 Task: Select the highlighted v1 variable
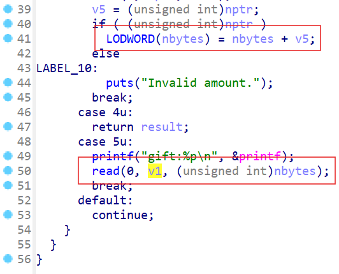click(x=155, y=171)
